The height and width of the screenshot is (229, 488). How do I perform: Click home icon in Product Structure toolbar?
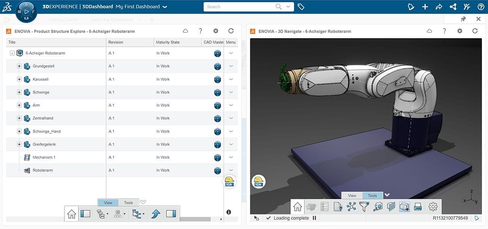coord(72,214)
